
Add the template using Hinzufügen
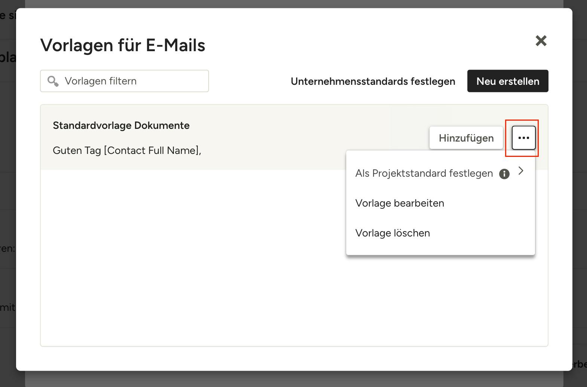click(x=466, y=138)
